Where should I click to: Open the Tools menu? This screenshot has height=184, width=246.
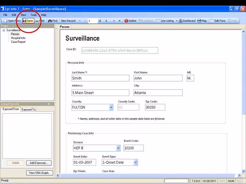(x=33, y=15)
